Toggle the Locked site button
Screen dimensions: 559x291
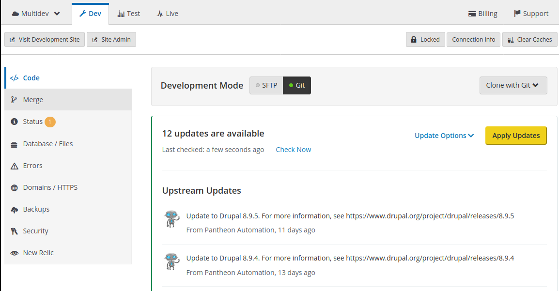pos(425,40)
